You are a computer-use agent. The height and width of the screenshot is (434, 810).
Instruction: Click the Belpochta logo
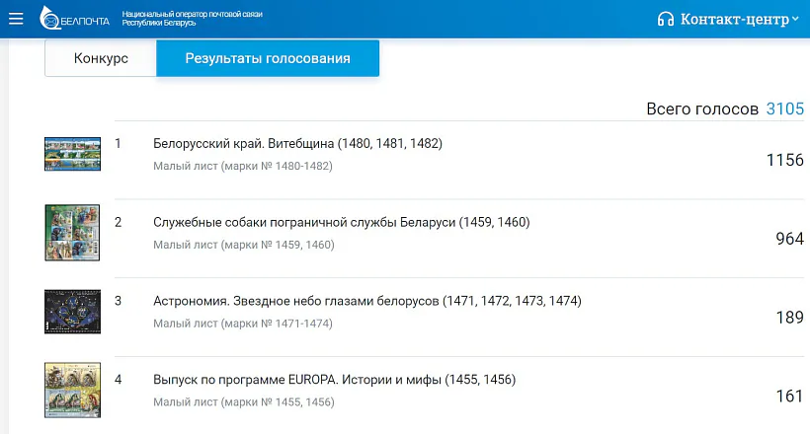tap(75, 18)
